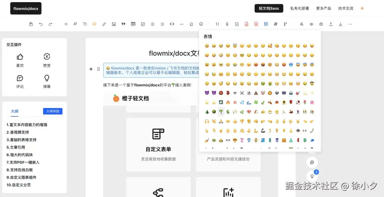Toggle the emoji picker smiley icon
This screenshot has height=197, width=384.
(201, 24)
